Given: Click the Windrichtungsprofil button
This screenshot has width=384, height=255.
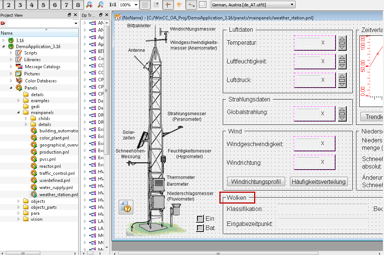Looking at the screenshot, I should click(256, 182).
